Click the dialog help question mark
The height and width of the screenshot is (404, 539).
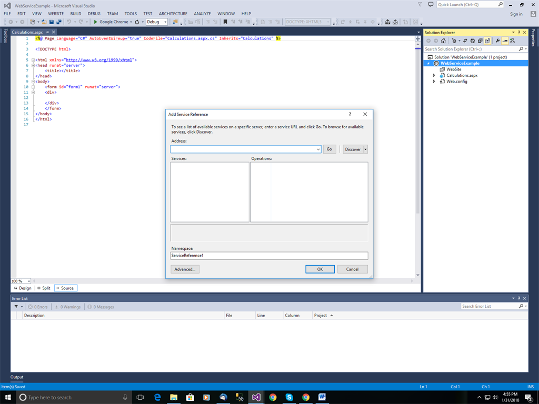pyautogui.click(x=350, y=114)
